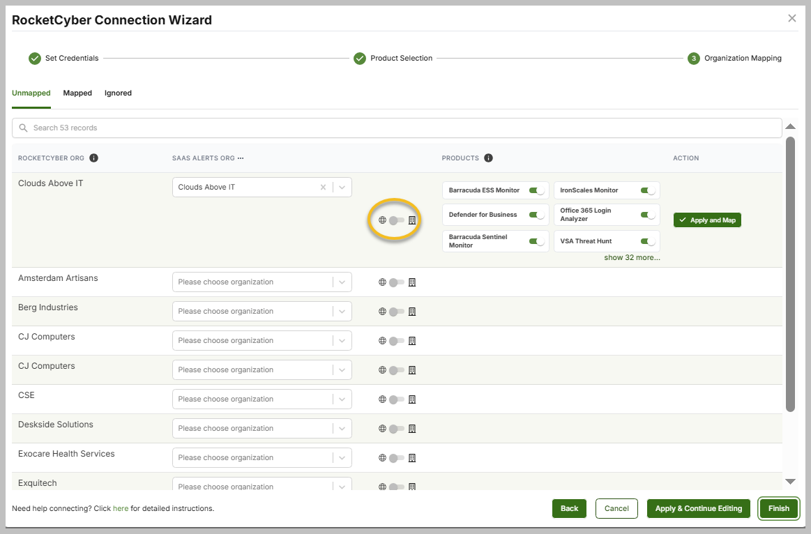Open the ellipsis menu beside SaaS Alerts Org
The height and width of the screenshot is (534, 811).
241,158
